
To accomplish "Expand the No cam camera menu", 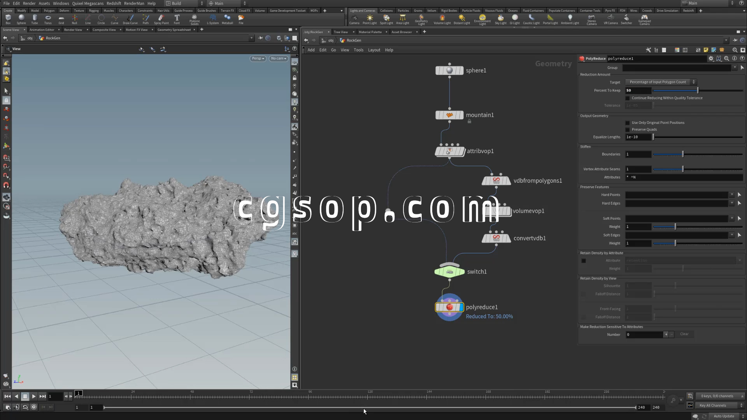I will click(x=279, y=58).
